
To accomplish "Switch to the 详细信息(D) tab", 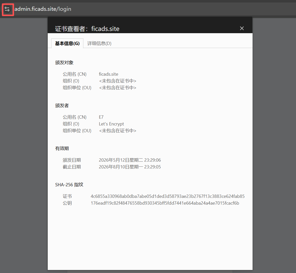I will 99,43.
